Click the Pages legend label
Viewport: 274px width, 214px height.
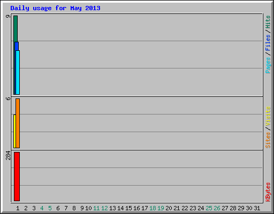pyautogui.click(x=268, y=65)
